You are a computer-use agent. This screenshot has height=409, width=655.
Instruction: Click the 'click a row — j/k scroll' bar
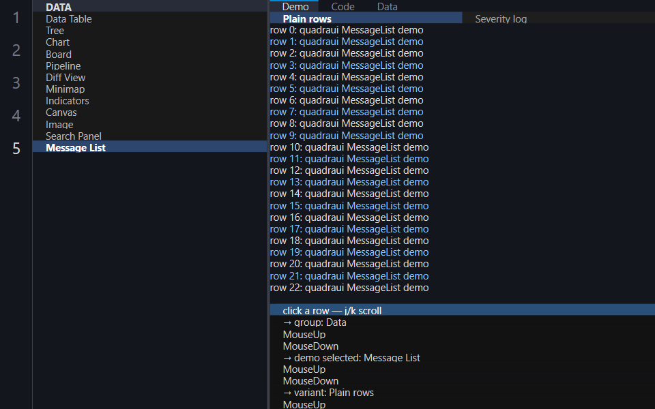point(463,311)
